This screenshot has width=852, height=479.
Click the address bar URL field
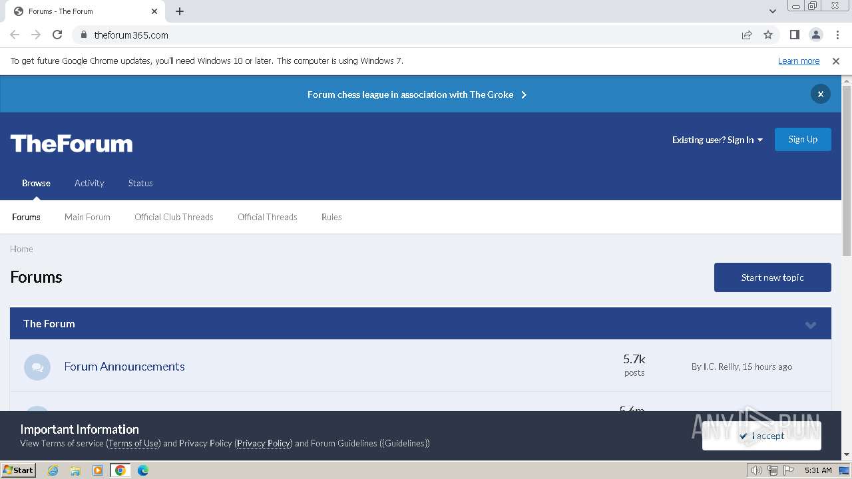point(413,35)
